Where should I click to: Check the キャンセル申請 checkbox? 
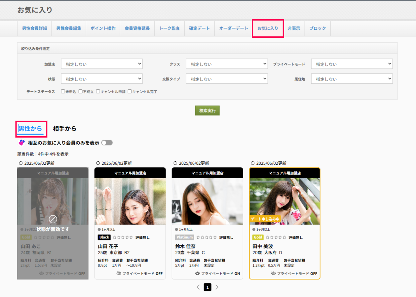coord(98,91)
